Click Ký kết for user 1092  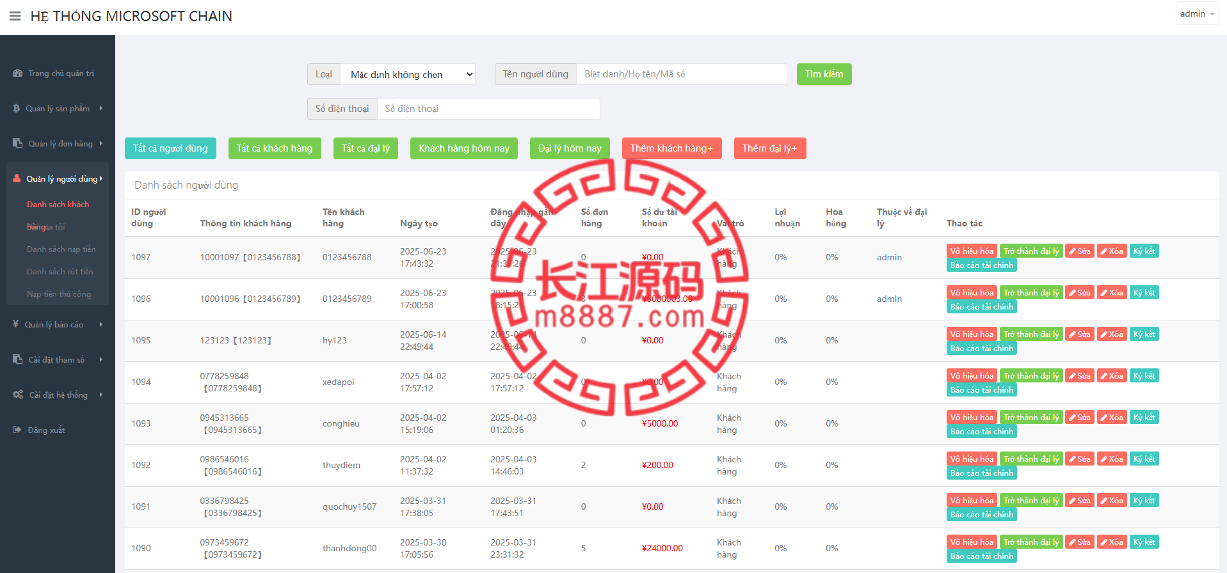[x=1144, y=459]
